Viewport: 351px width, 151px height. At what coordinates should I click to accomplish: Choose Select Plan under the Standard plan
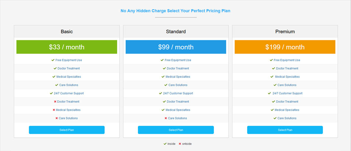175,130
